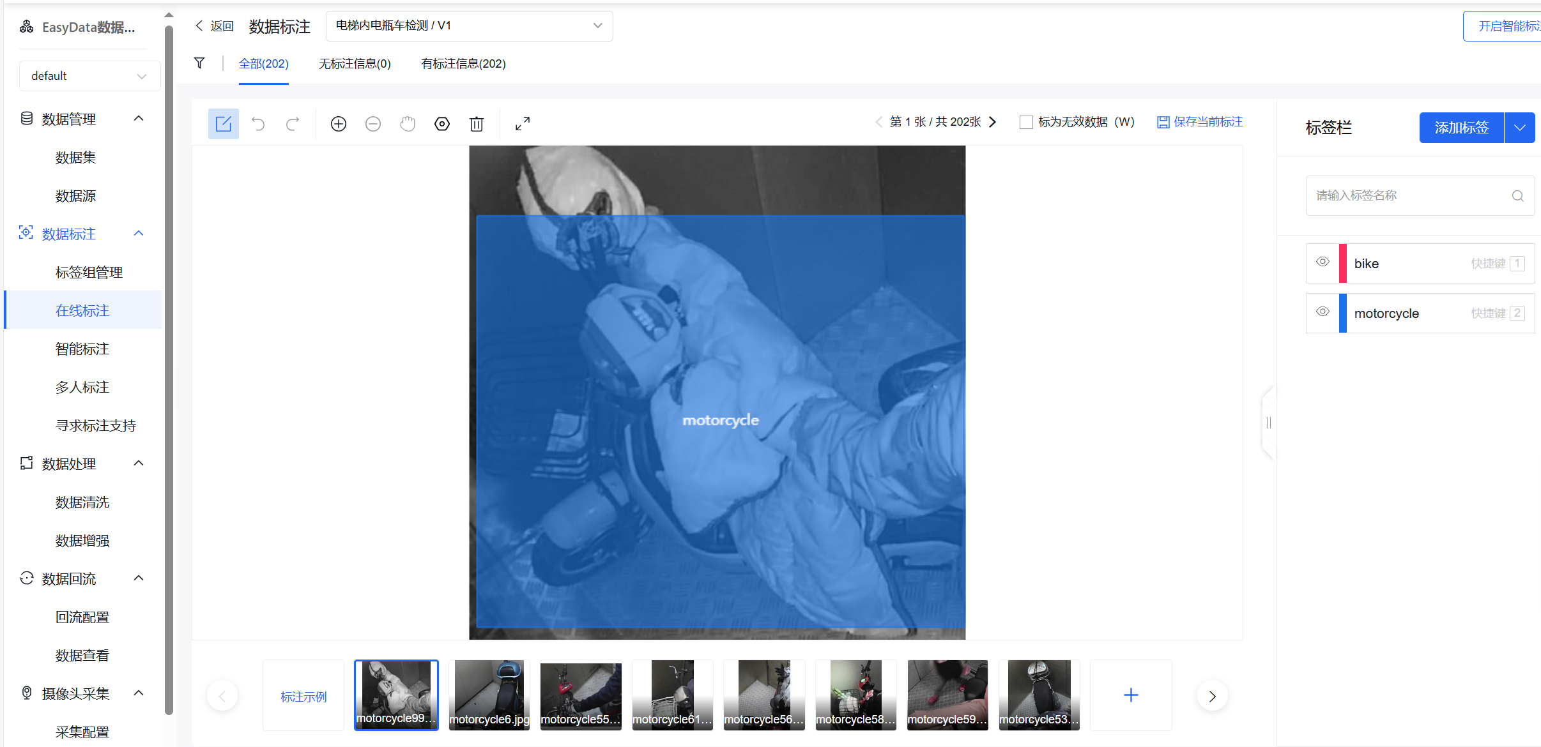Open the 在线标注 sidebar menu item
Image resolution: width=1541 pixels, height=747 pixels.
(x=82, y=310)
